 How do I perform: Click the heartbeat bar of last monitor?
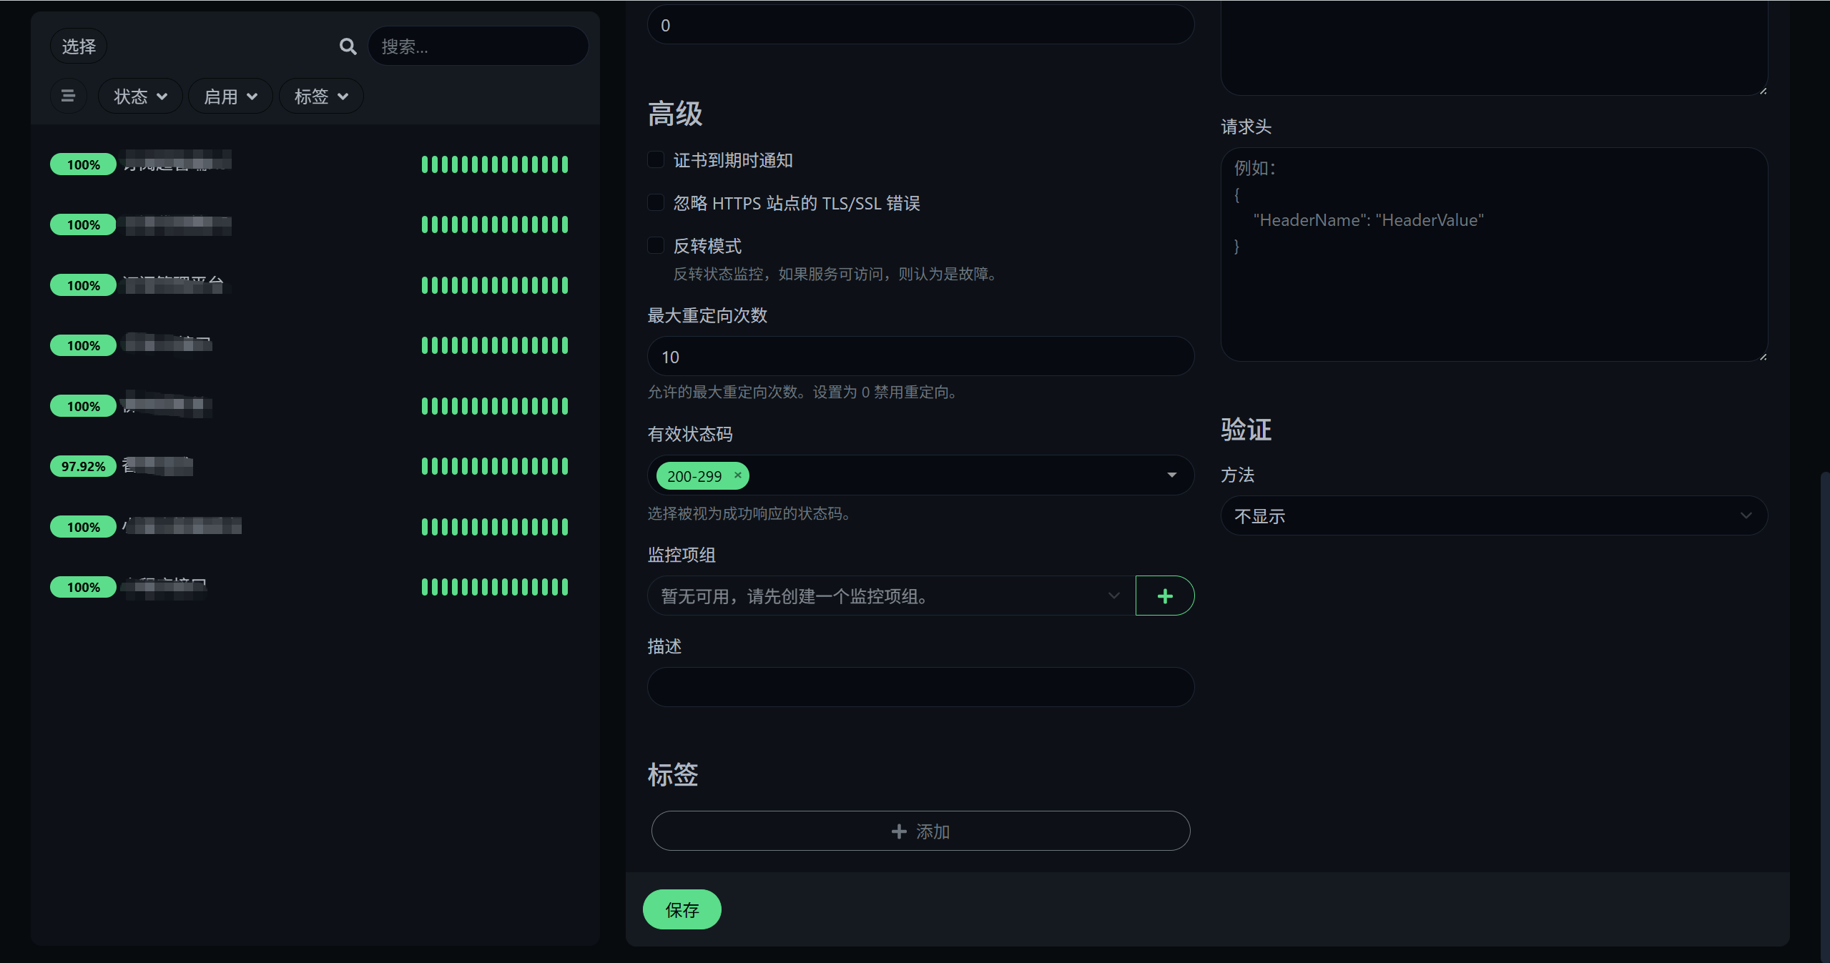tap(494, 587)
